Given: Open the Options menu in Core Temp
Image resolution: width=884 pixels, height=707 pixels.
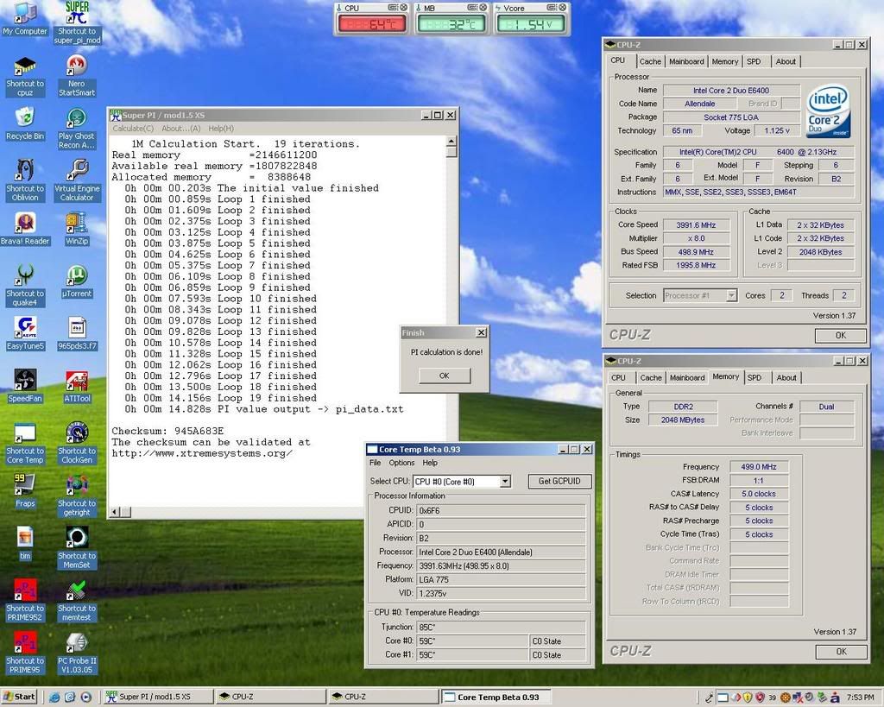Looking at the screenshot, I should click(x=401, y=463).
